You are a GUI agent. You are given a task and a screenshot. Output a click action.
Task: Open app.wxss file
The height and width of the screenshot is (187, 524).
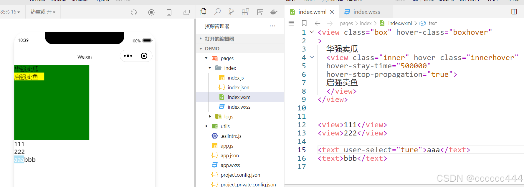pos(240,165)
